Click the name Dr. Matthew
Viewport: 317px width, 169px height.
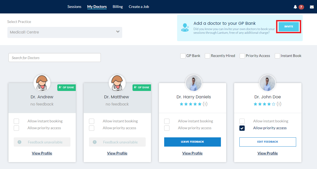pyautogui.click(x=117, y=97)
